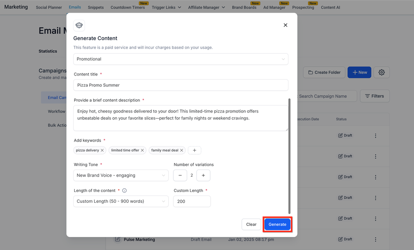
Task: Open the Promotional content type dropdown
Action: 180,59
